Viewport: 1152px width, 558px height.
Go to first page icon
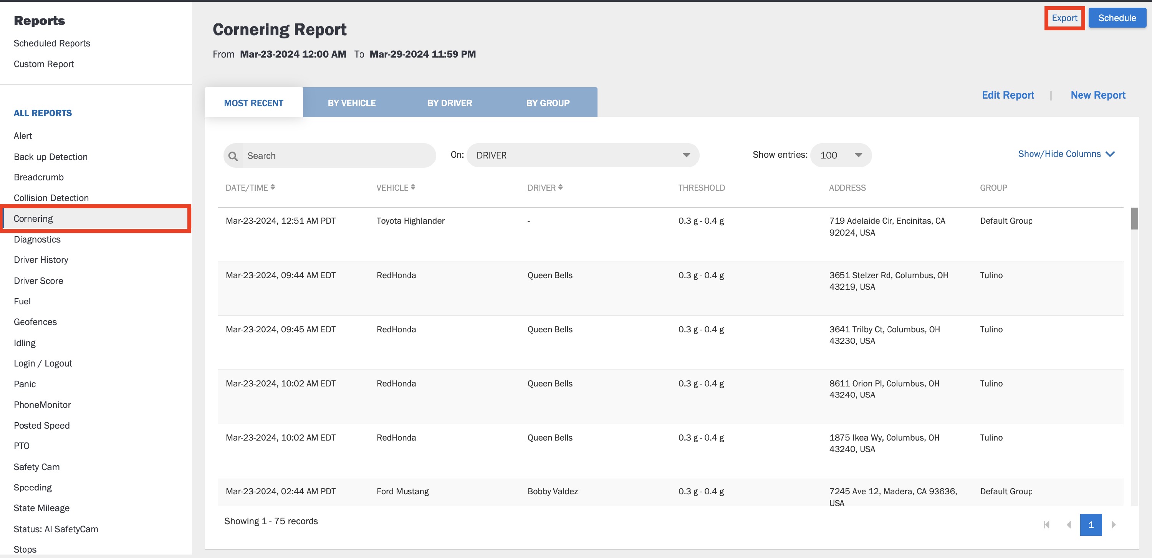1046,525
